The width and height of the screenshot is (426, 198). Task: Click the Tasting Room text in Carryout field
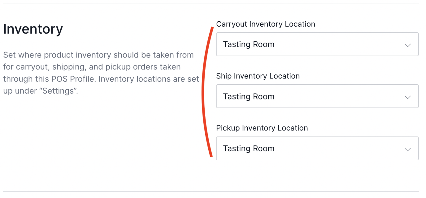click(249, 44)
